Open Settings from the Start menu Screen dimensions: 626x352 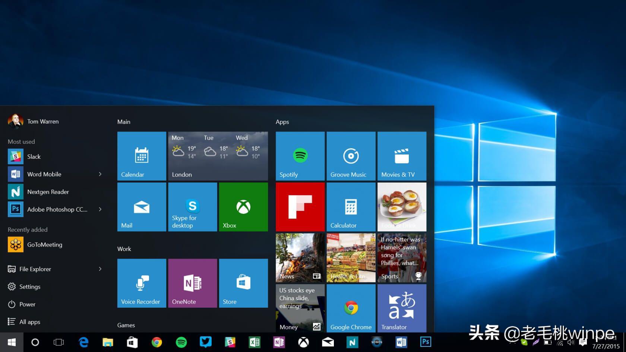[30, 287]
